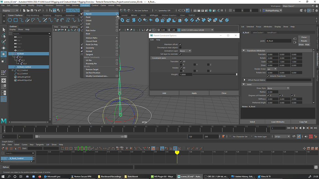Toggle audio speaker icon on range slider
The height and width of the screenshot is (179, 319).
pyautogui.click(x=306, y=137)
